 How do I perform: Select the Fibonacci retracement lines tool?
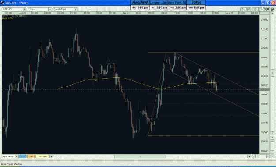[x=246, y=9]
